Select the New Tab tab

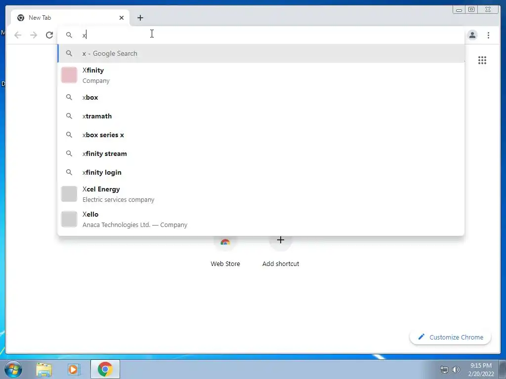70,18
